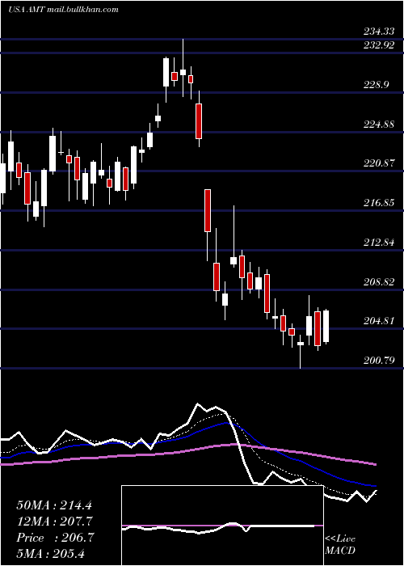
Task: Click the 212.84 price level label
Action: pyautogui.click(x=379, y=243)
